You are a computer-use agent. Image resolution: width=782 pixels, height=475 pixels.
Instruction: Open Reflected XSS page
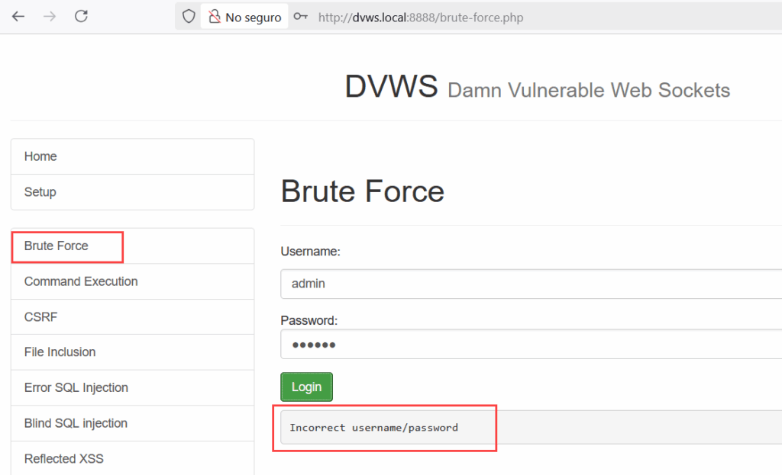(x=133, y=458)
